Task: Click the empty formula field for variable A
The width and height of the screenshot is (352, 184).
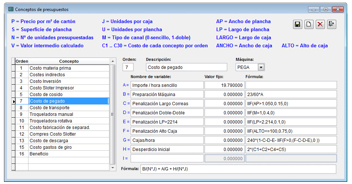Action: (291, 85)
